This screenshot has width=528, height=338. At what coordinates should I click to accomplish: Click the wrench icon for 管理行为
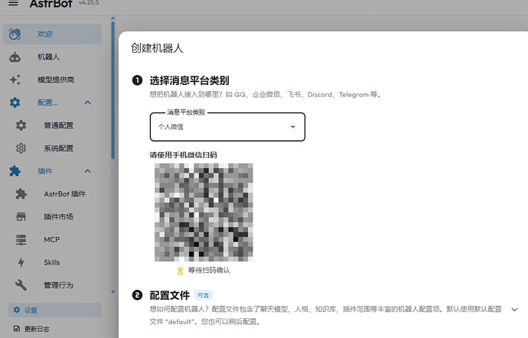click(x=21, y=285)
